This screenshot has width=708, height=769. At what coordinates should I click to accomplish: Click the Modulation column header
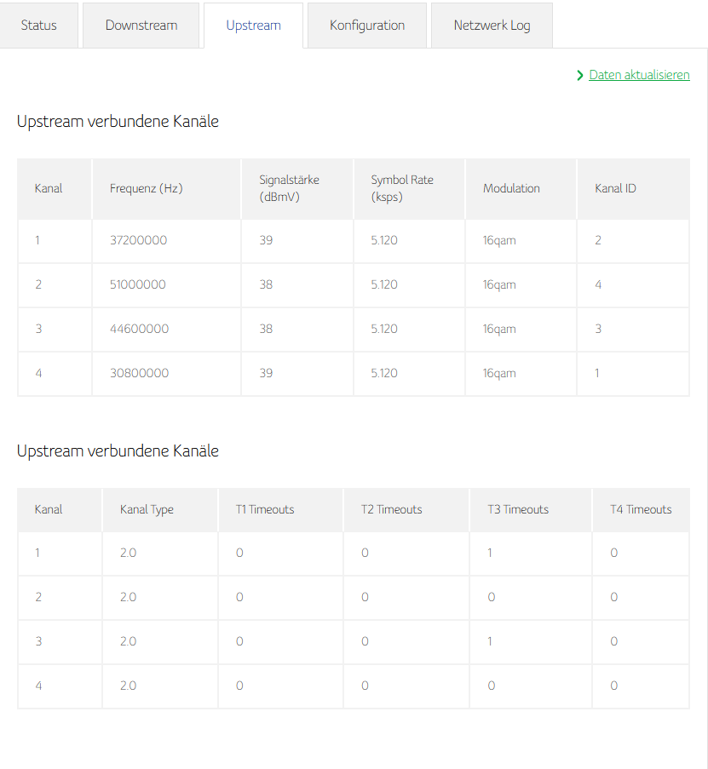pyautogui.click(x=511, y=188)
